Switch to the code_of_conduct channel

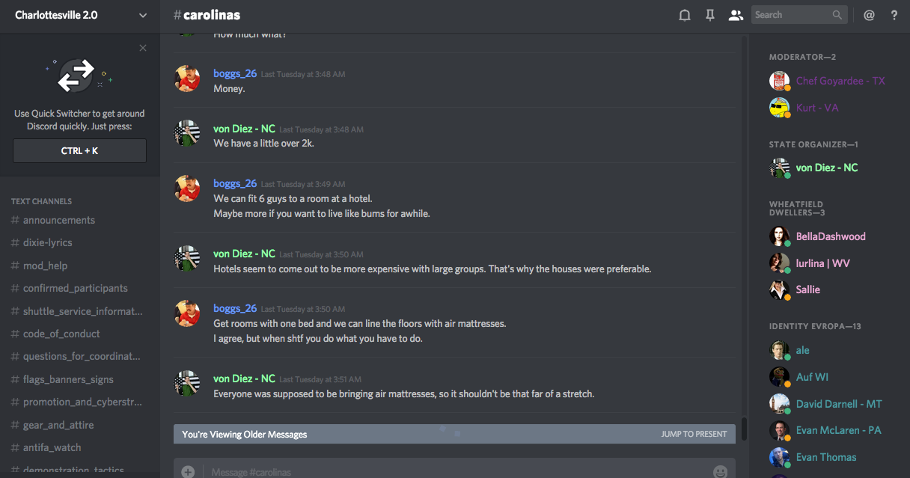click(x=61, y=334)
